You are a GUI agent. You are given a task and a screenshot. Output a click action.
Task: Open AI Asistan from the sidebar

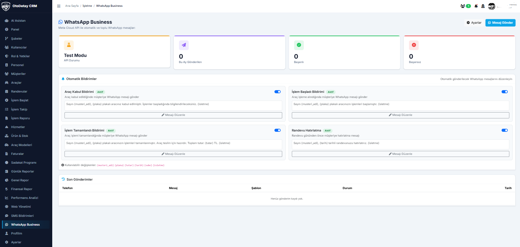[26, 21]
